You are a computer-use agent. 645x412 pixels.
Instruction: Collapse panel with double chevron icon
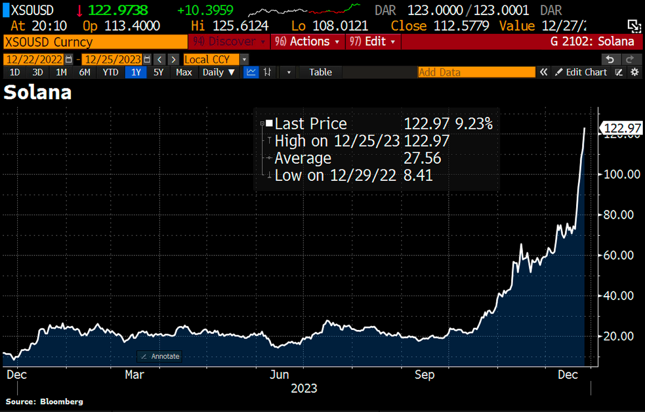tap(544, 72)
